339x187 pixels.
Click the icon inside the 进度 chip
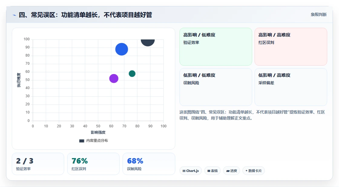(228, 171)
